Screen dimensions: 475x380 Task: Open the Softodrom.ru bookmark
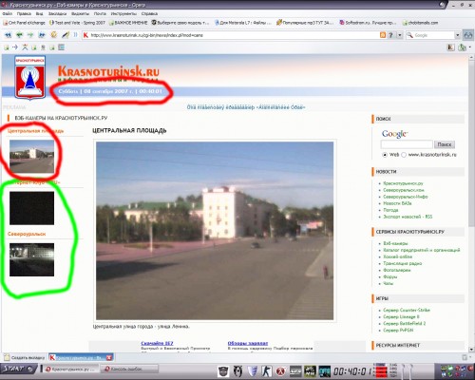368,23
